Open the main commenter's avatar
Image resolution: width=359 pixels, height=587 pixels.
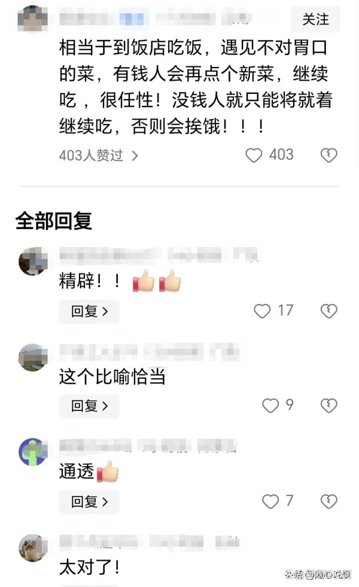(32, 19)
